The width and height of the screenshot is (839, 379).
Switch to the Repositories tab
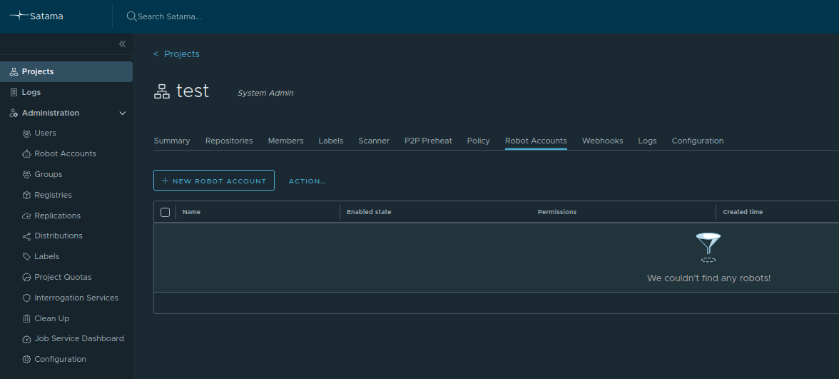[229, 141]
